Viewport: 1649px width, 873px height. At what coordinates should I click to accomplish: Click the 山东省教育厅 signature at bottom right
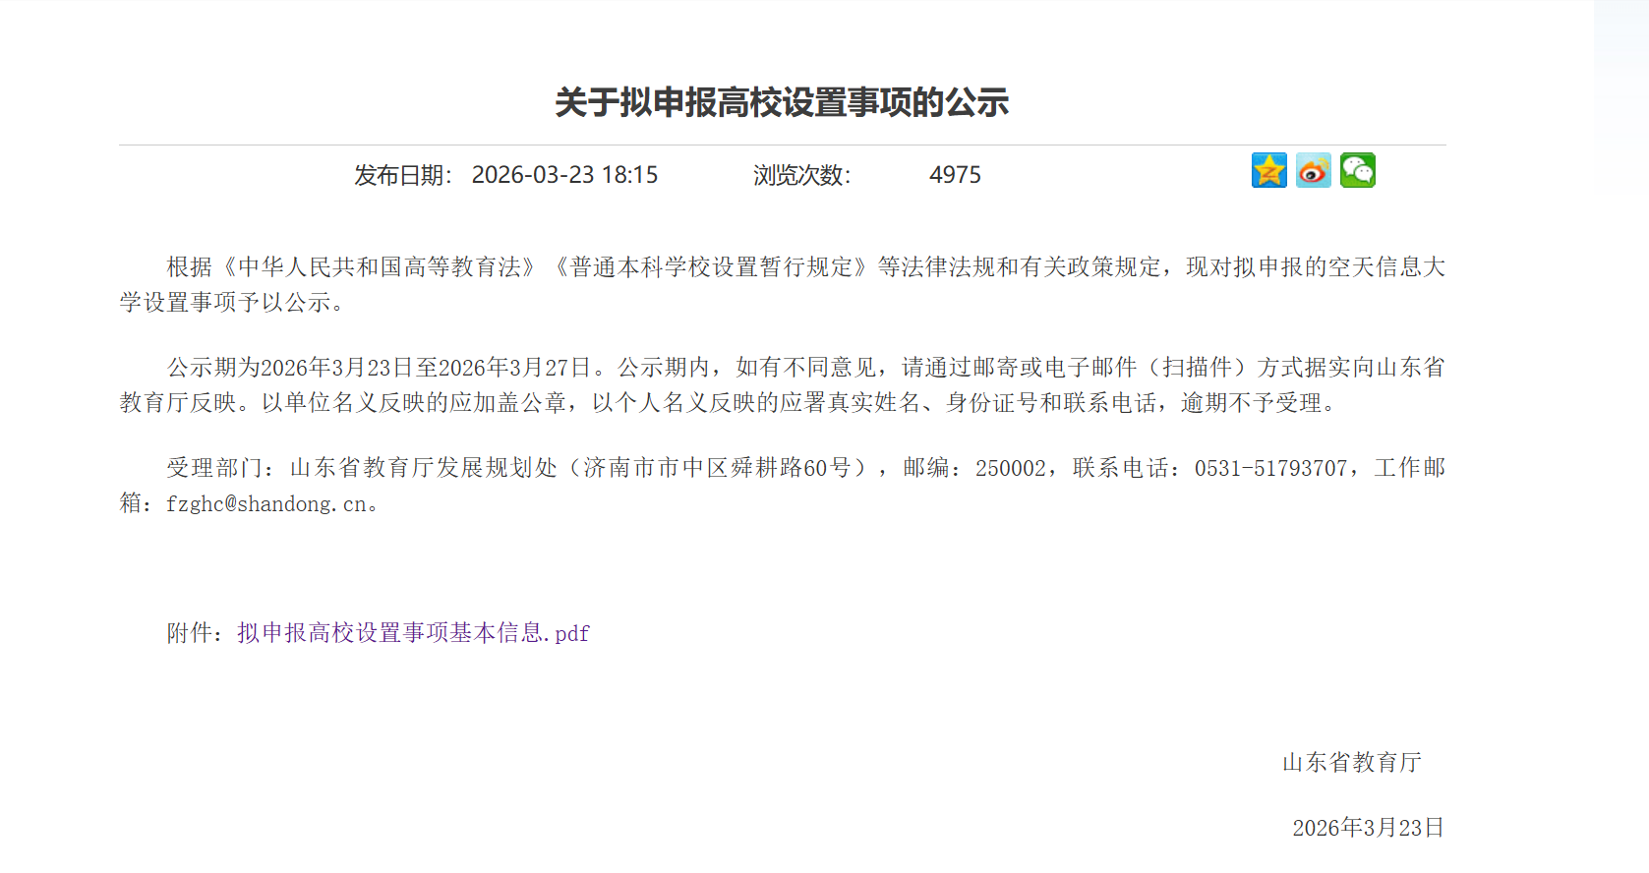tap(1352, 763)
